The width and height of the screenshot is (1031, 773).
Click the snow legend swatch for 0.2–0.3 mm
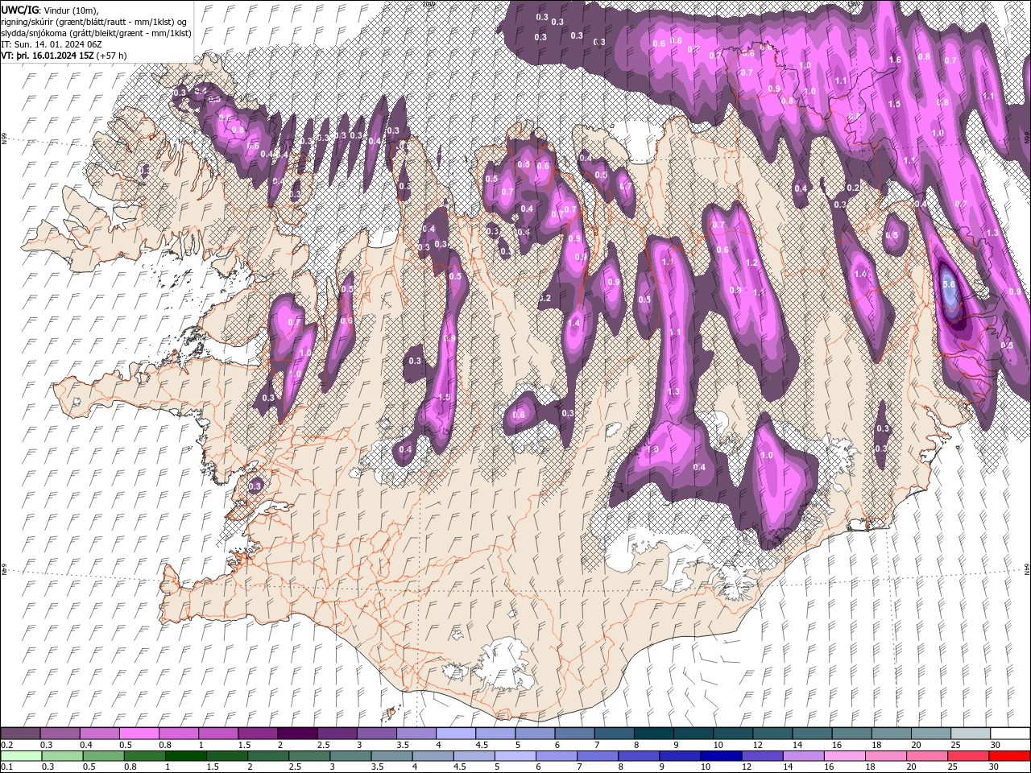coord(20,734)
